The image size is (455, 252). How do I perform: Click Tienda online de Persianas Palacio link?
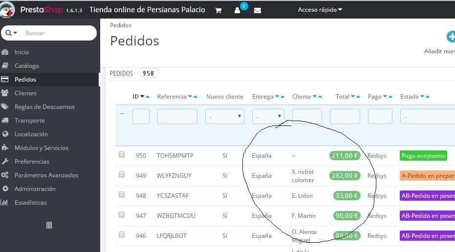[x=147, y=10]
